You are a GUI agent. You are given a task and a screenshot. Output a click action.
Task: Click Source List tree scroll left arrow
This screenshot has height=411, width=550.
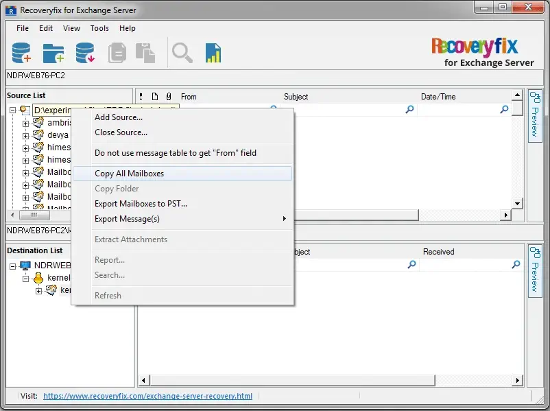12,215
